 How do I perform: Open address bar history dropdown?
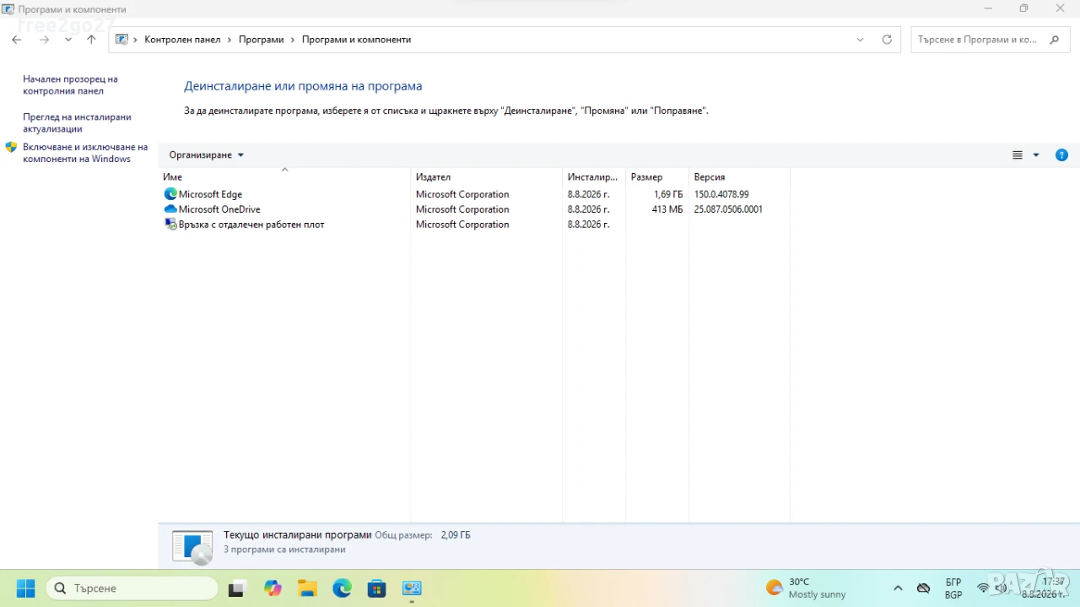pos(860,40)
